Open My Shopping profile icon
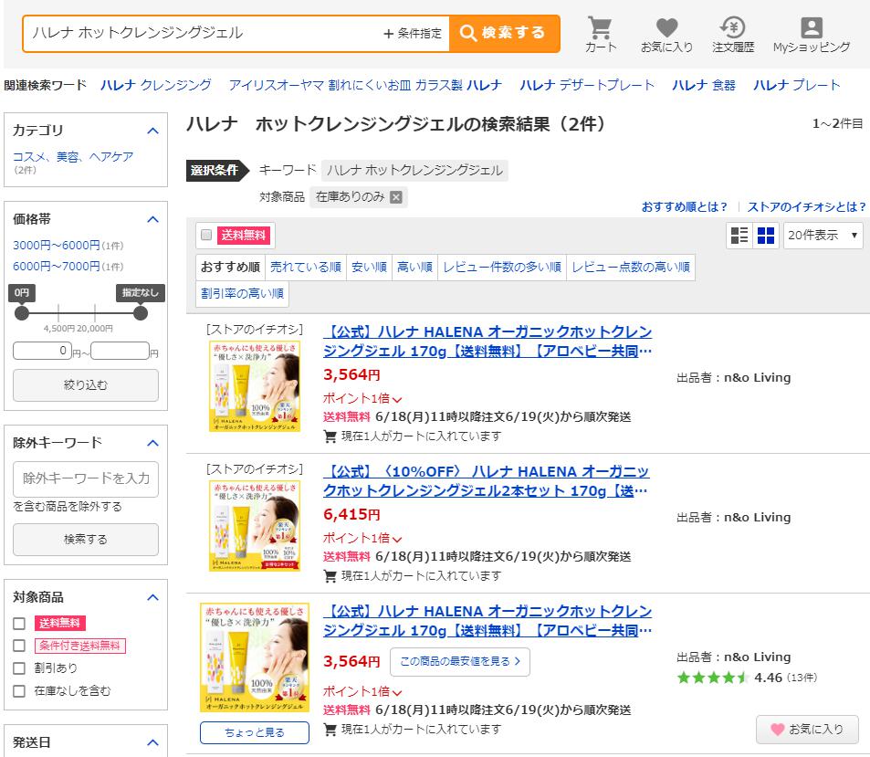The image size is (870, 757). coord(812,34)
